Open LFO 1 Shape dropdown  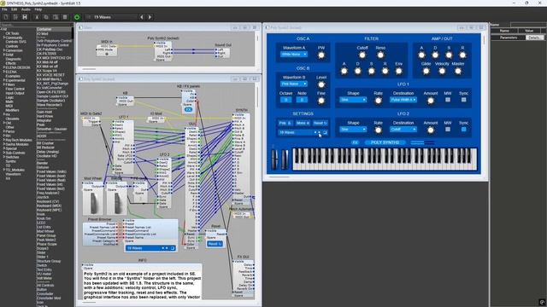[x=353, y=100]
